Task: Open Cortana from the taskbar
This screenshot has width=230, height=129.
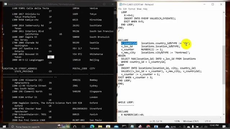Action: [75, 126]
